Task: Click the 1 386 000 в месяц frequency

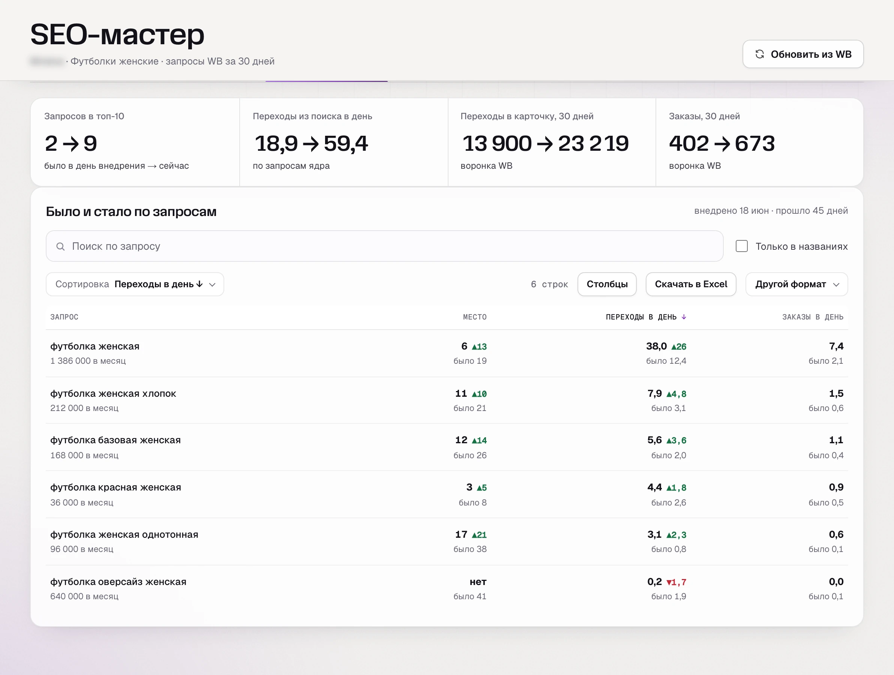Action: [x=88, y=361]
